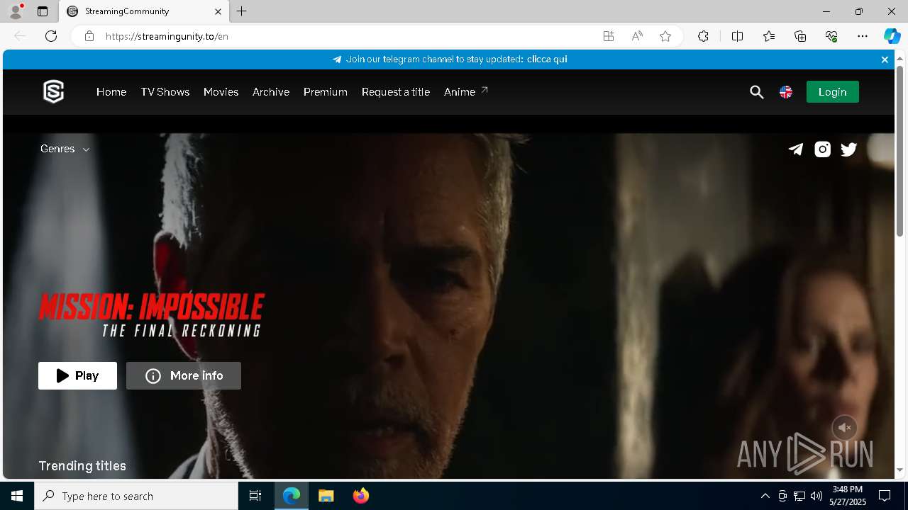Play Mission: Impossible The Final Reckoning

tap(77, 375)
